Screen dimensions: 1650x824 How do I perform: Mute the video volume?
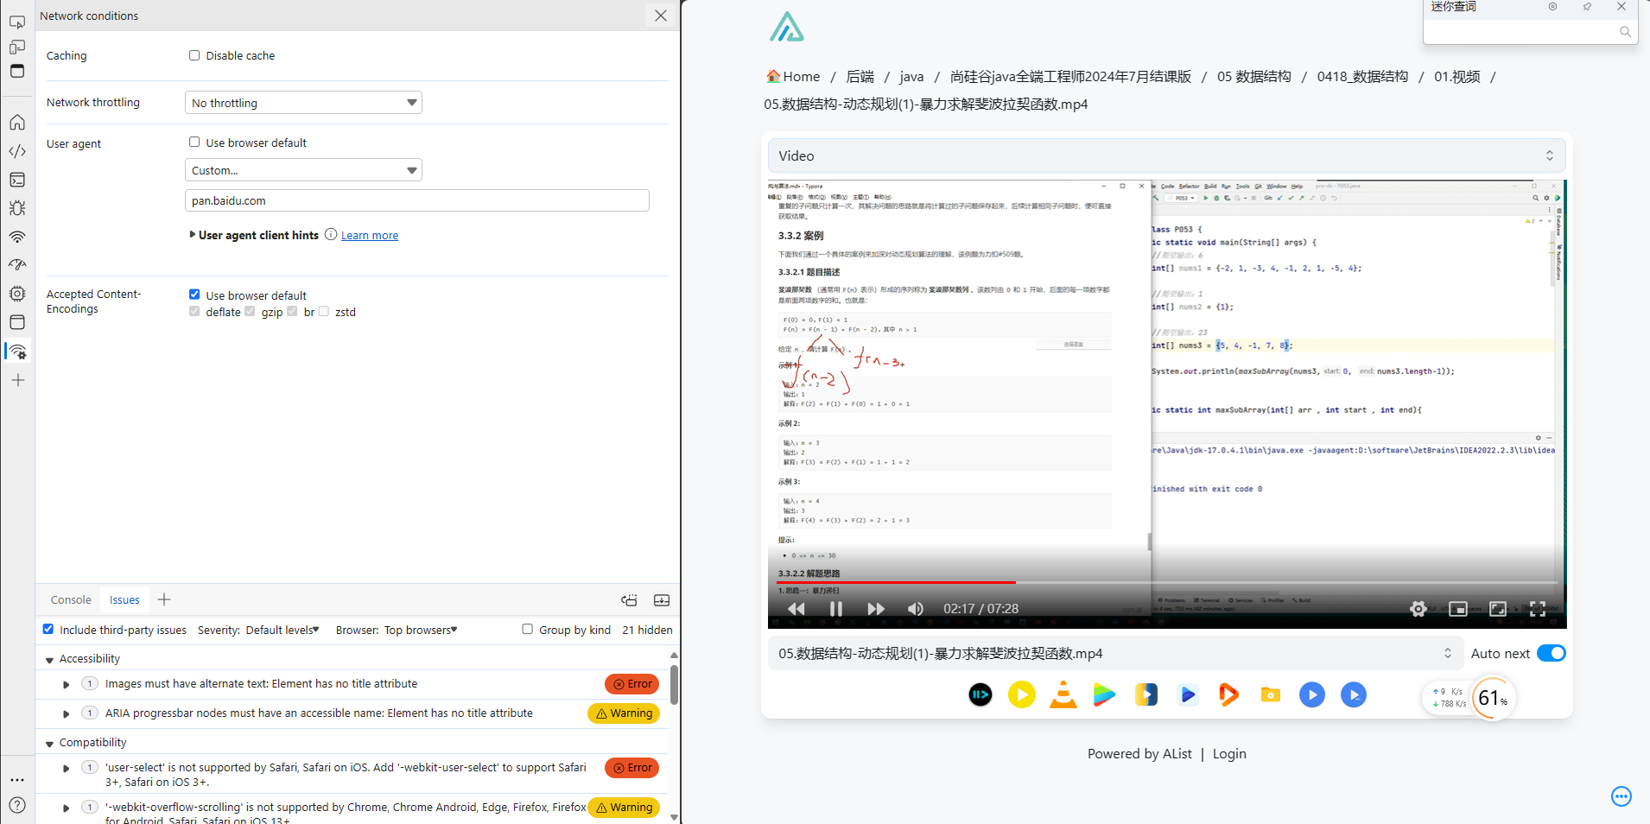click(x=916, y=609)
